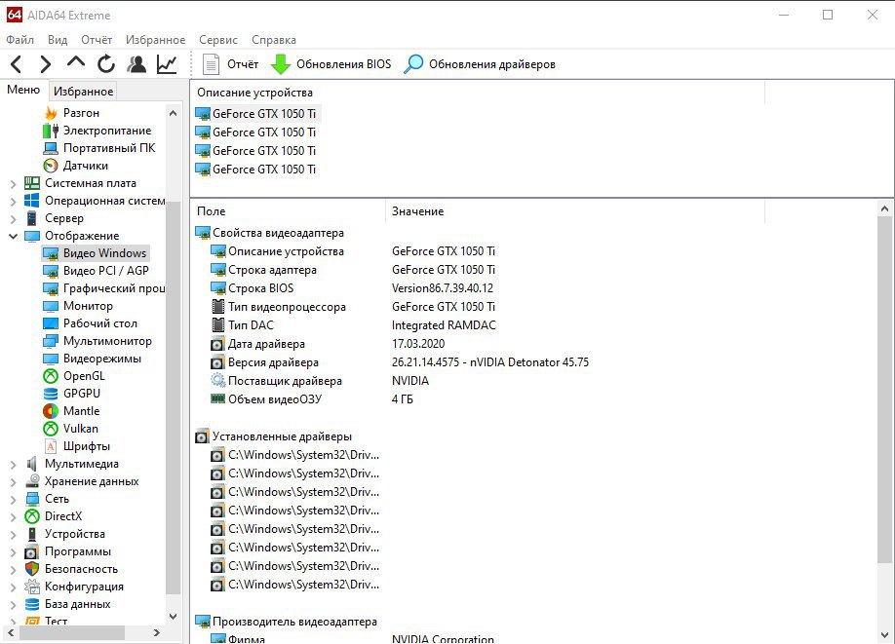Select Видео PCI / AGP item
Screen dimensions: 895x644
coord(97,271)
